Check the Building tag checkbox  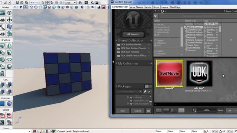(x=205, y=30)
